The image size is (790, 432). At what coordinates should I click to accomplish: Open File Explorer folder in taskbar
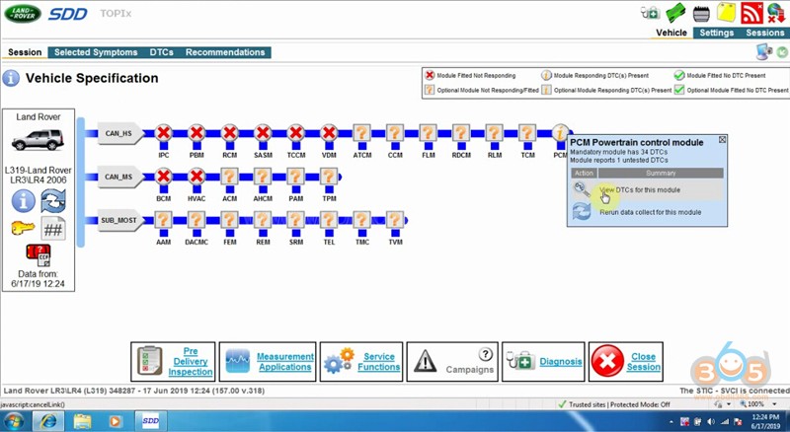[x=82, y=421]
